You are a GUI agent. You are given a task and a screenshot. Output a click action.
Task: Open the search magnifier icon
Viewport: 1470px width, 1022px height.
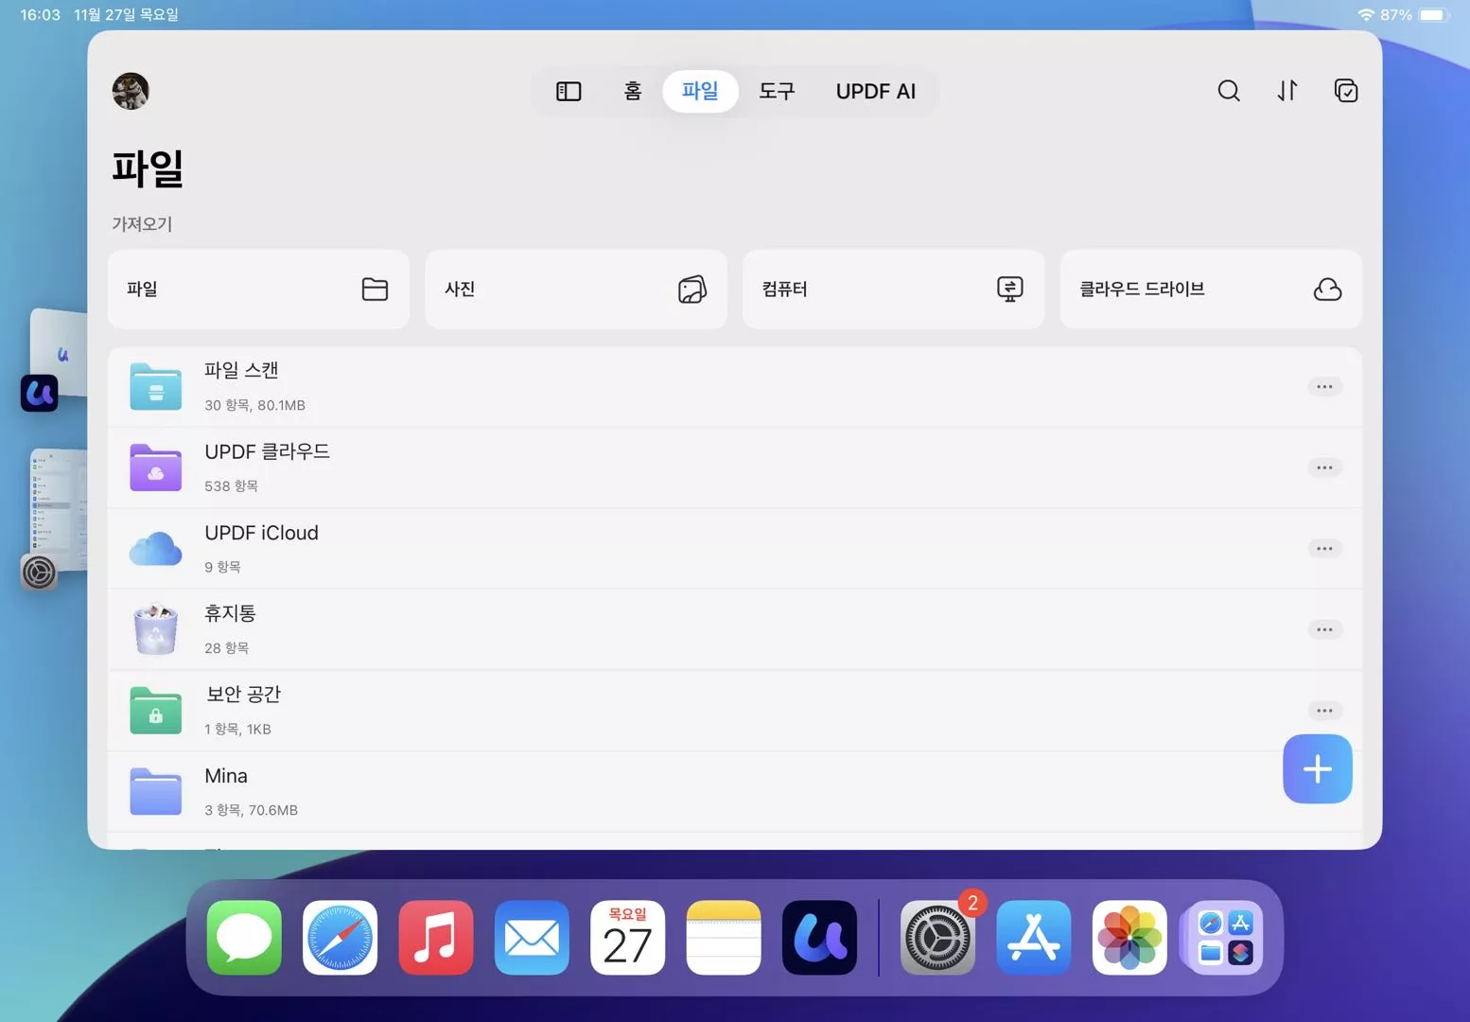pos(1229,91)
